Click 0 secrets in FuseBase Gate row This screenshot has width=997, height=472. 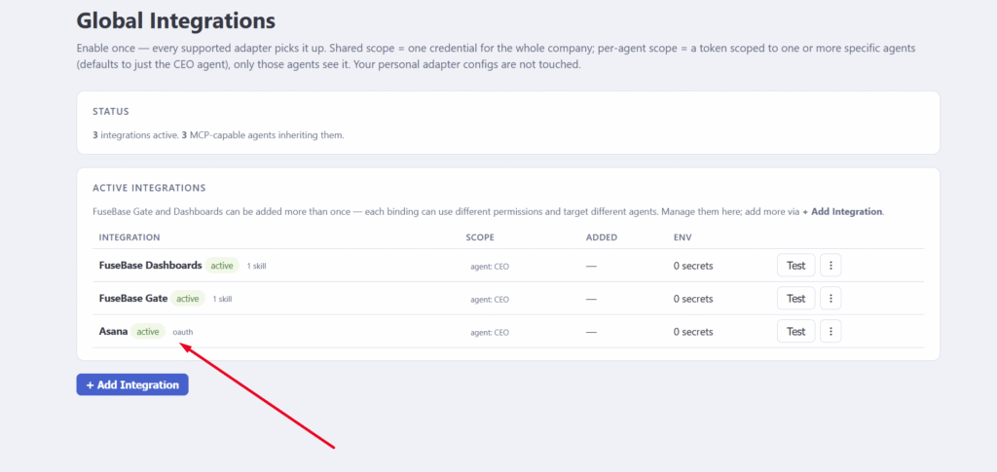click(x=693, y=299)
